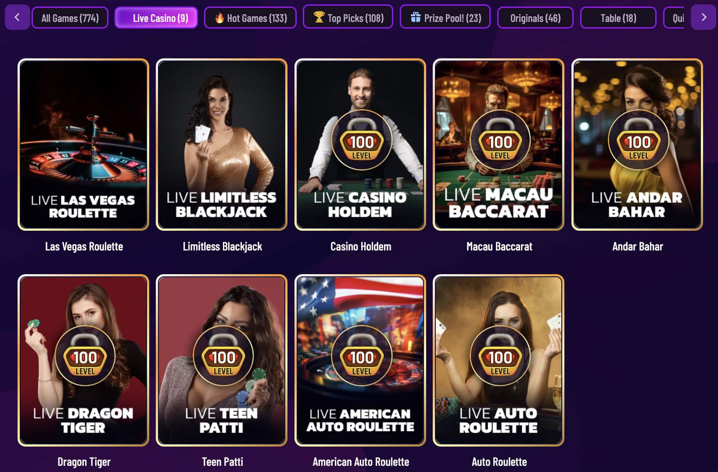Click the Limitless Blackjack title link

[x=222, y=247]
